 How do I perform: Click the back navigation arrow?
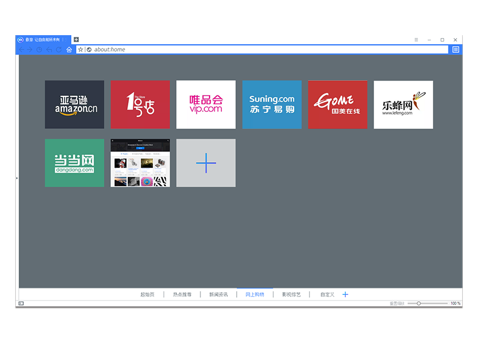[22, 50]
